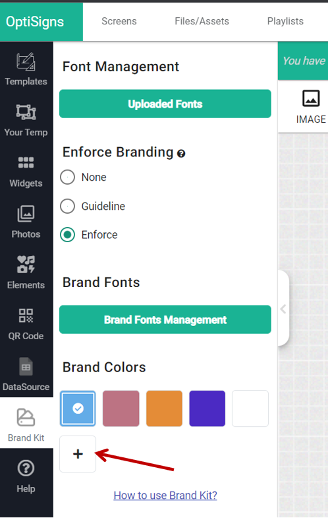Open the DataSource sidebar icon
328x520 pixels.
coord(26,366)
